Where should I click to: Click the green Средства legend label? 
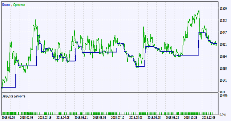pos(19,5)
